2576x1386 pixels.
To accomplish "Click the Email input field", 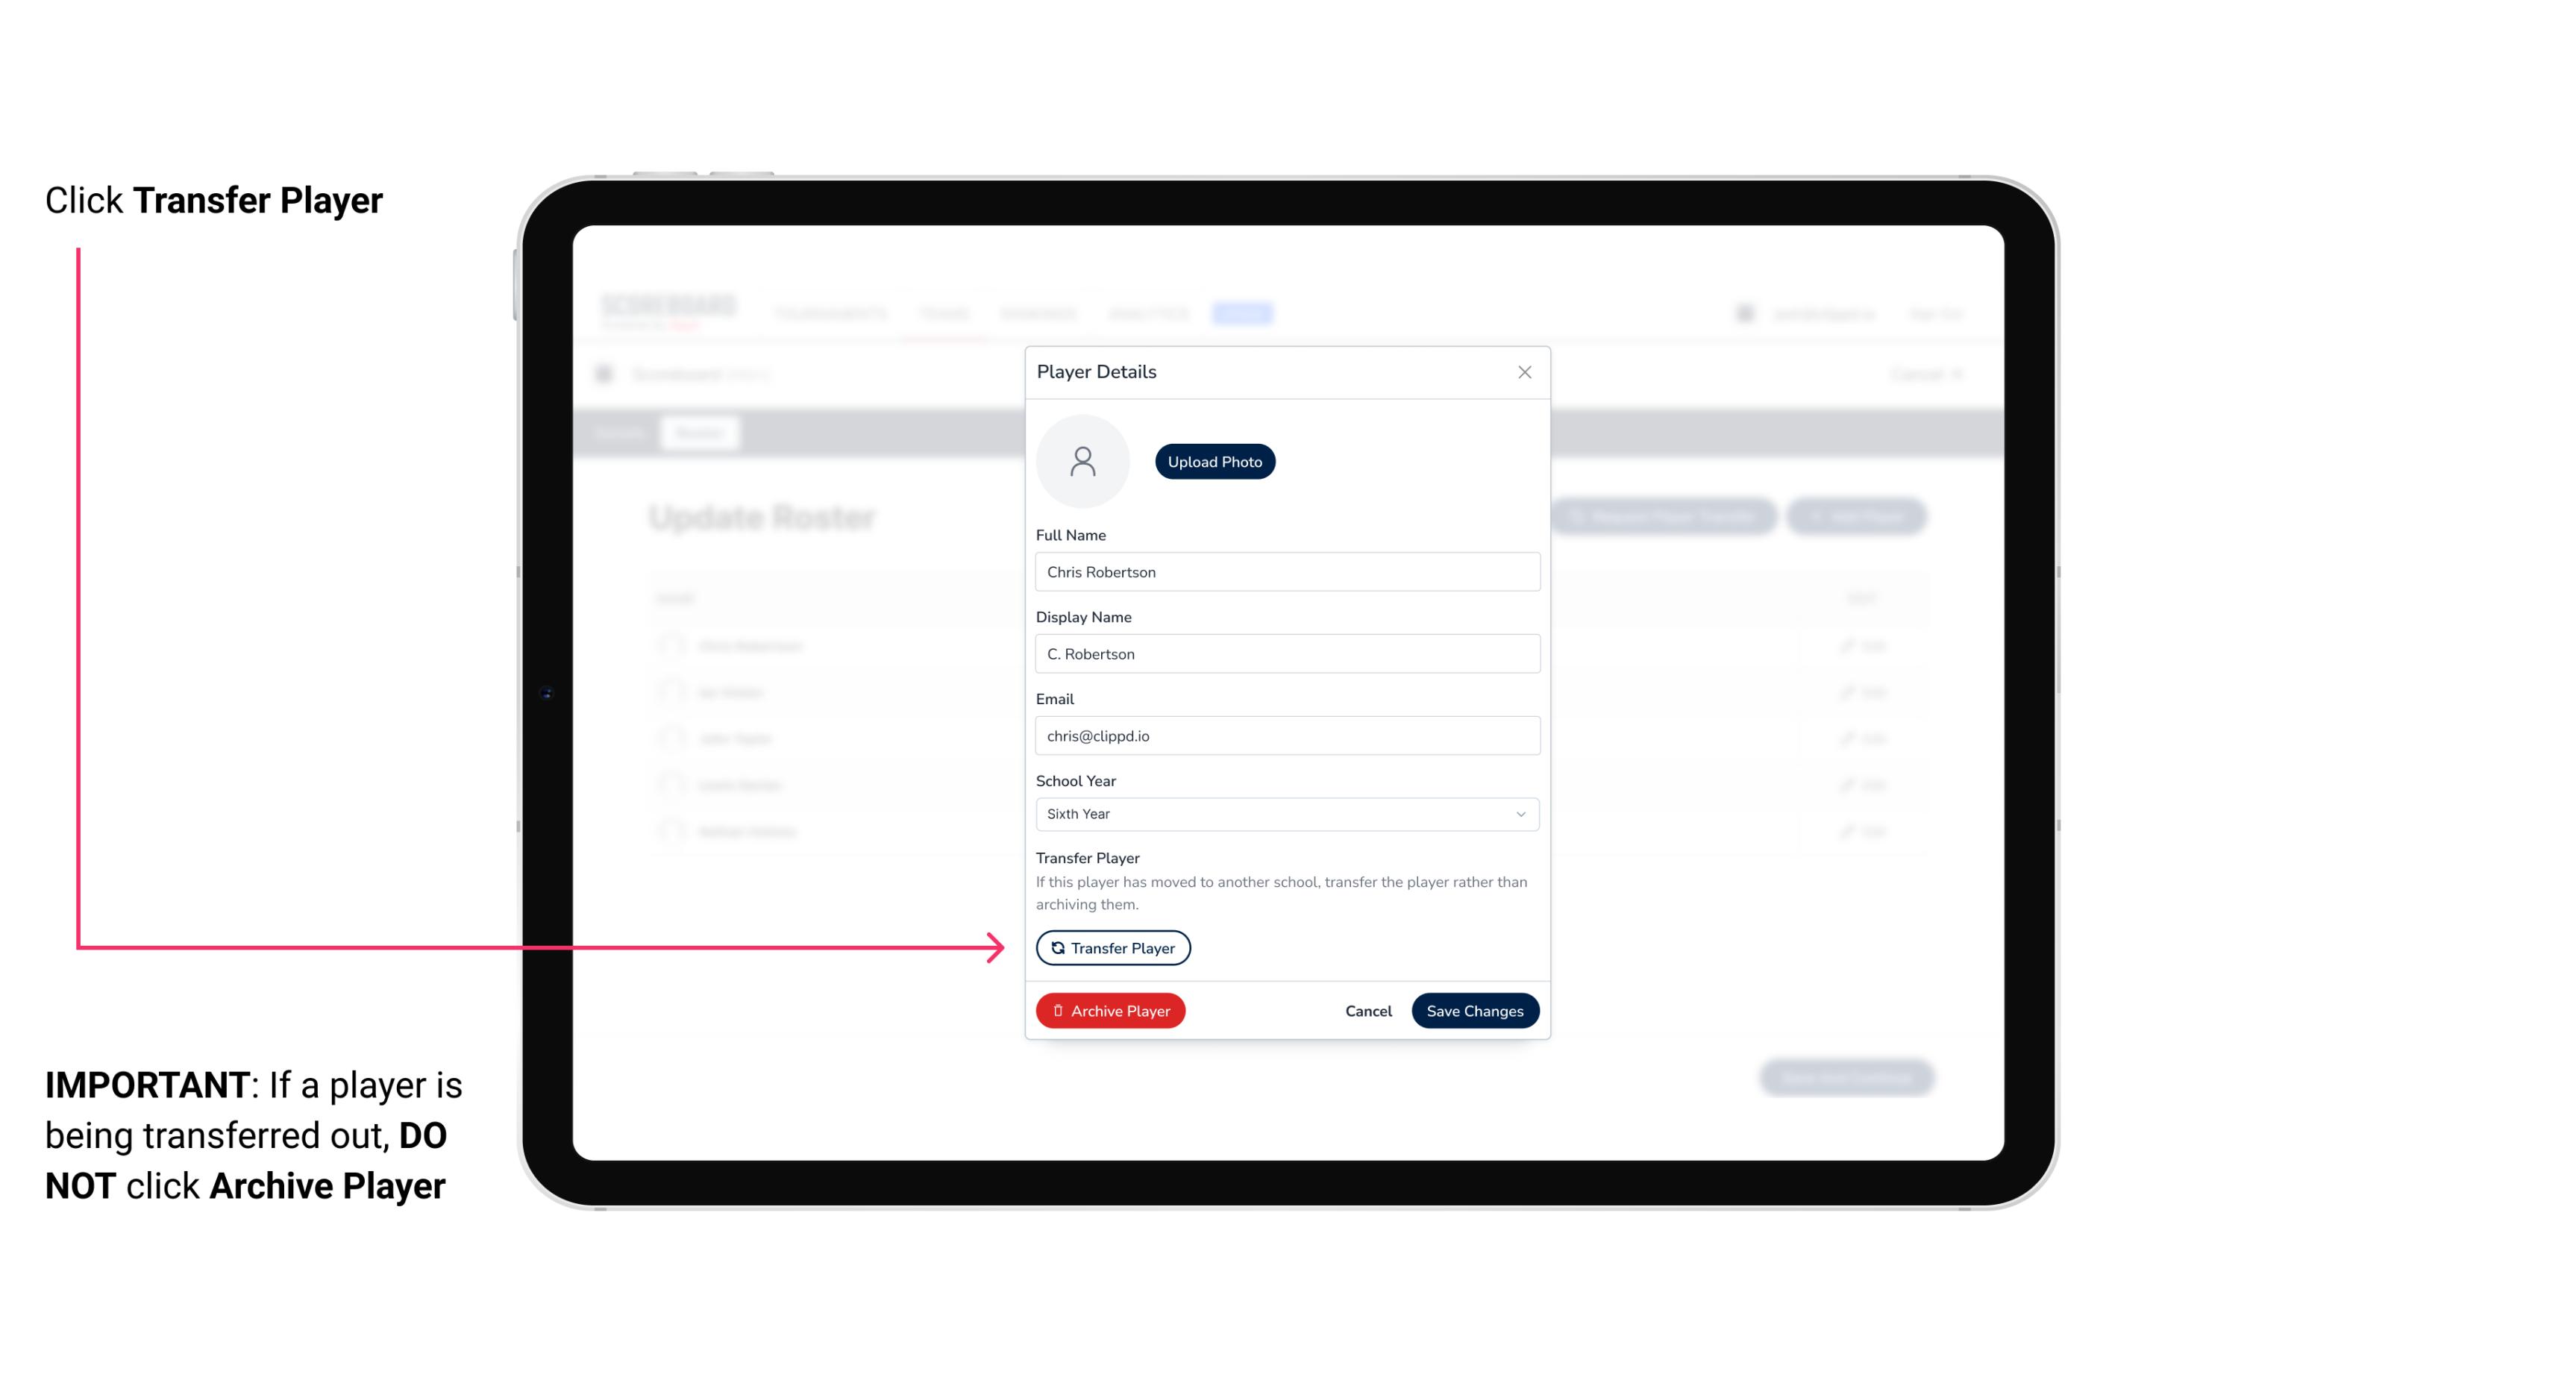I will coord(1285,734).
